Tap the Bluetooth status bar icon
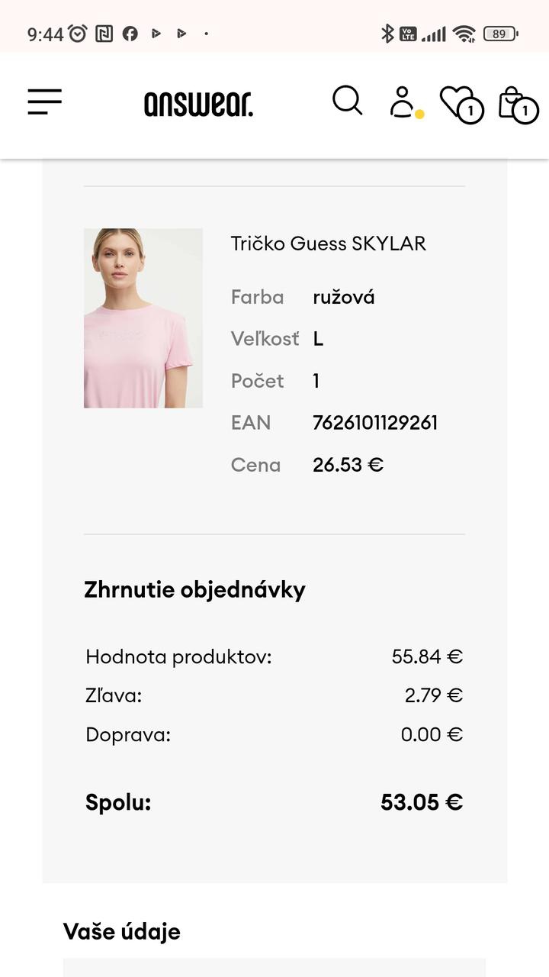The image size is (549, 977). pos(387,34)
